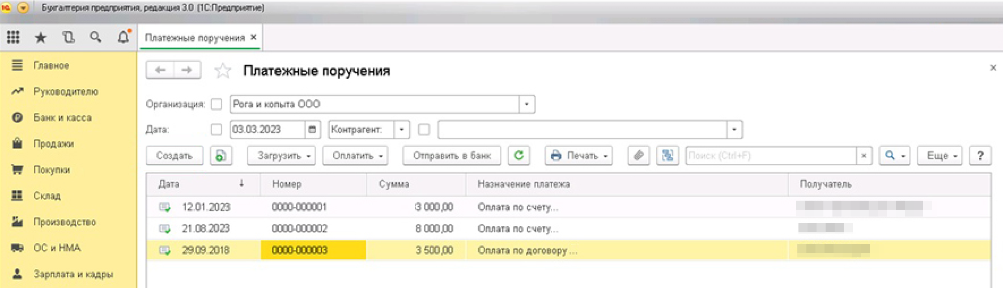1003x288 pixels.
Task: Open the Еще dropdown menu
Action: (941, 155)
